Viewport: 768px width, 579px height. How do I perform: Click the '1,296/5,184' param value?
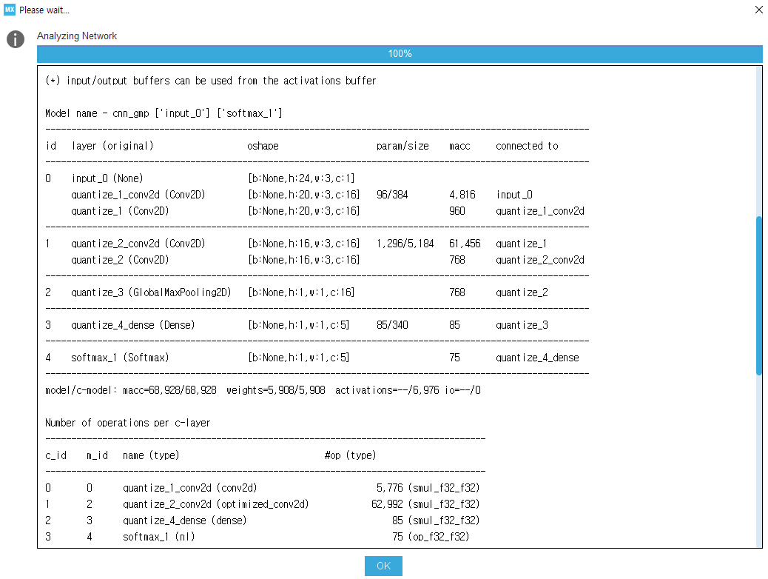click(x=405, y=244)
